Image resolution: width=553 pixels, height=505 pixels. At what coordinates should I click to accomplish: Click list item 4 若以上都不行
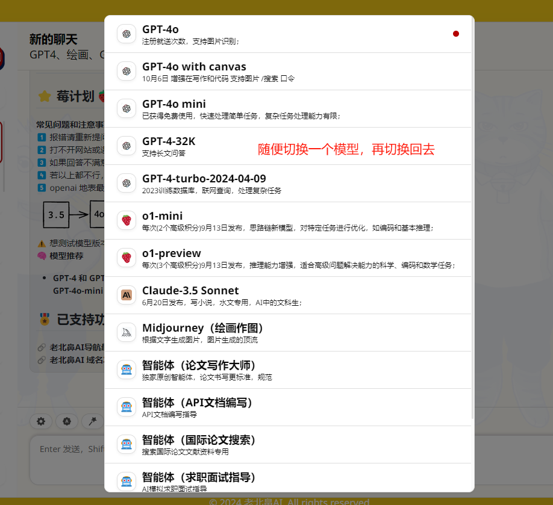pyautogui.click(x=77, y=176)
